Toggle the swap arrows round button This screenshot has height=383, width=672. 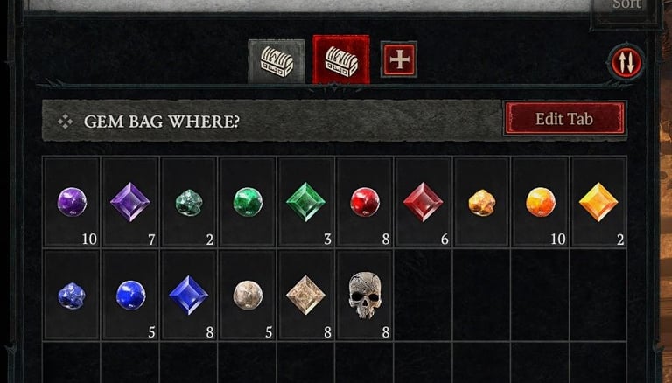(626, 63)
